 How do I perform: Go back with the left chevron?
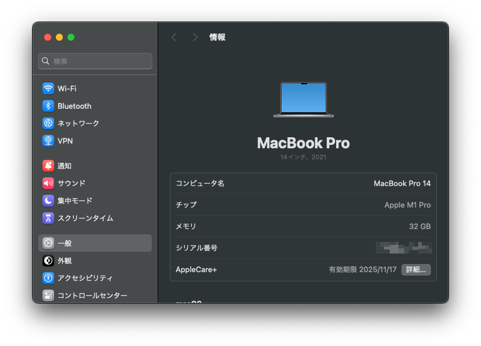174,37
